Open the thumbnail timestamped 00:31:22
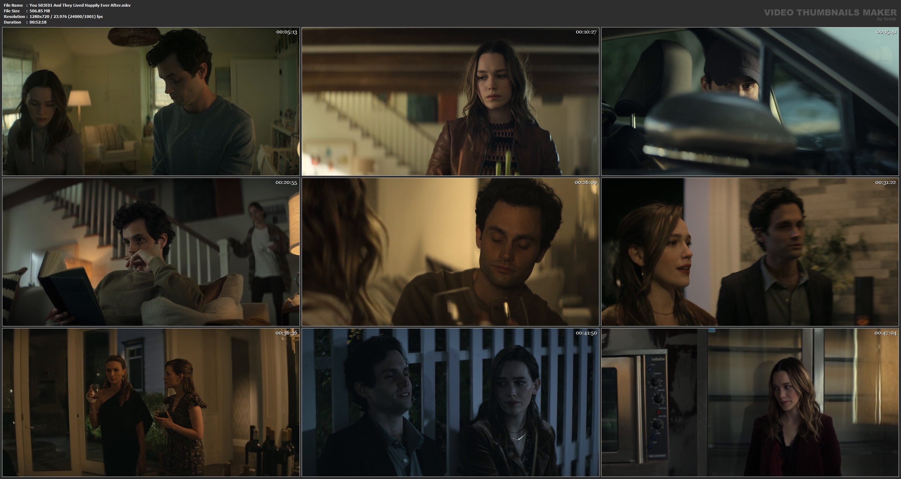This screenshot has width=901, height=479. click(x=750, y=252)
